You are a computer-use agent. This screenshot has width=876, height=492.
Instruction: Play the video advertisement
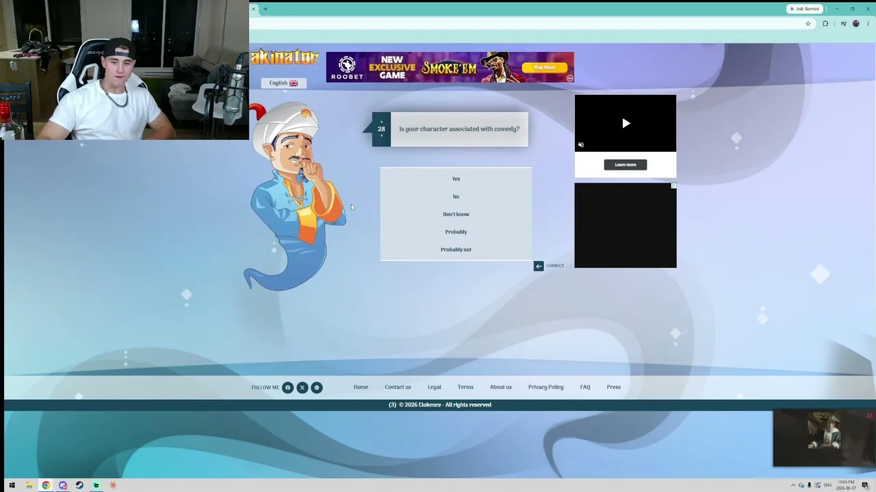click(x=626, y=124)
